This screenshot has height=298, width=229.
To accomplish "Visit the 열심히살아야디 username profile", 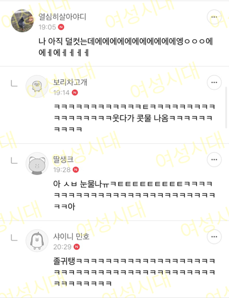I will [62, 17].
